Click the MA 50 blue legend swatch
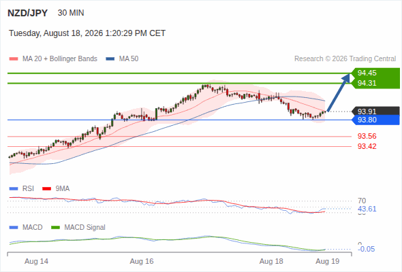The image size is (402, 272). click(x=110, y=59)
